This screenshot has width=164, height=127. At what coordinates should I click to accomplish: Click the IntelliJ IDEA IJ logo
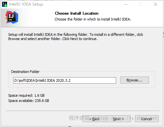tap(12, 17)
